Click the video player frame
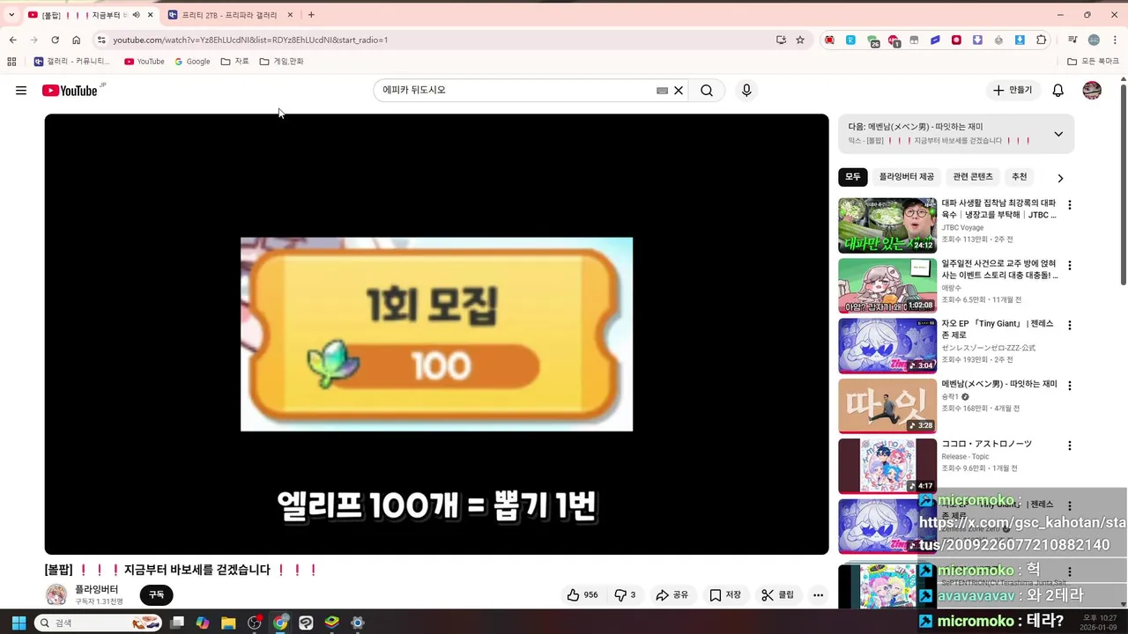This screenshot has width=1128, height=634. coord(436,334)
